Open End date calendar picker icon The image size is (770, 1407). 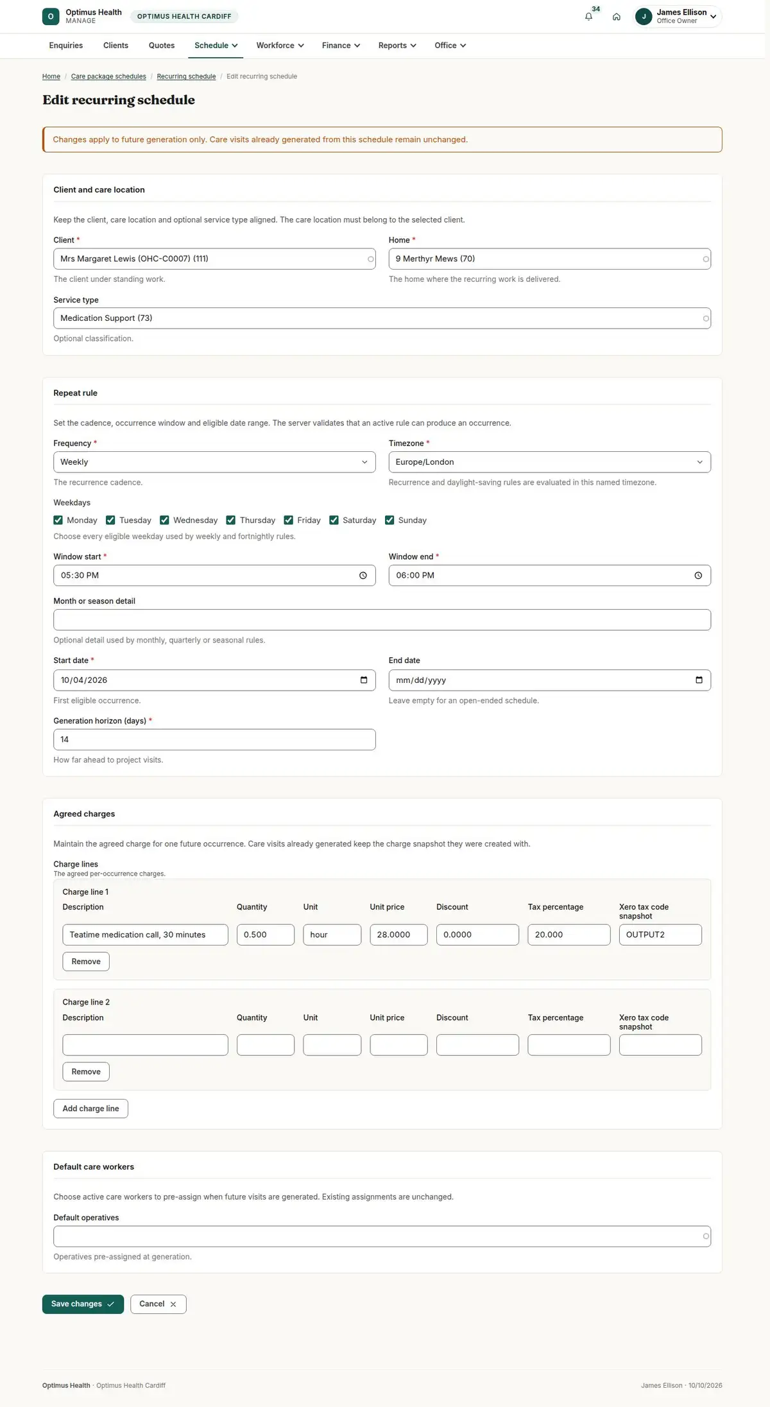[699, 680]
